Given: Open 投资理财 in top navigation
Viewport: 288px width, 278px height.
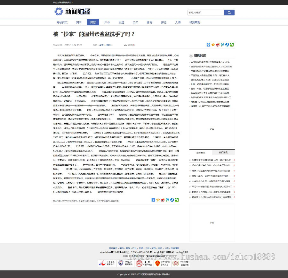Looking at the screenshot, I should [x=195, y=22].
